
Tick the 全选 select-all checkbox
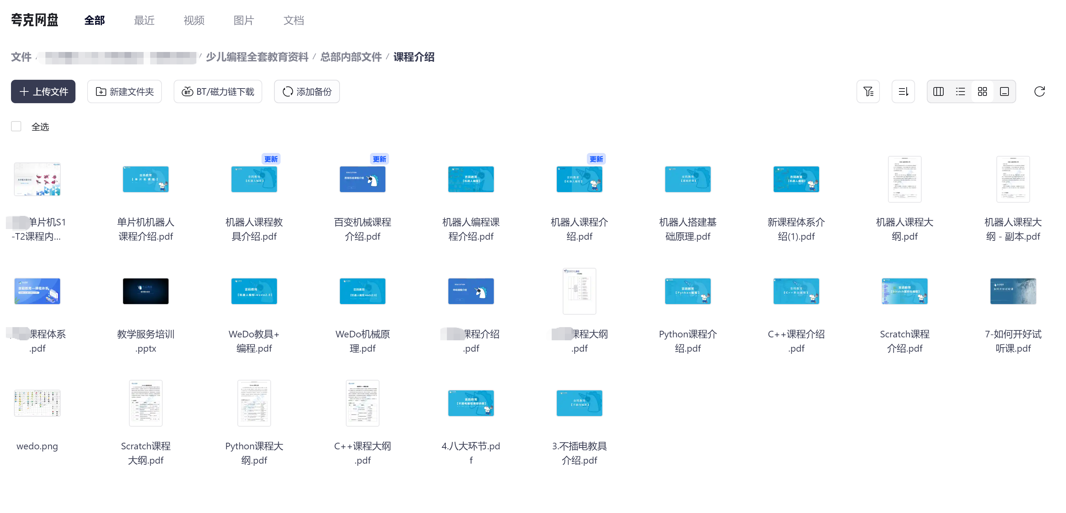click(16, 127)
